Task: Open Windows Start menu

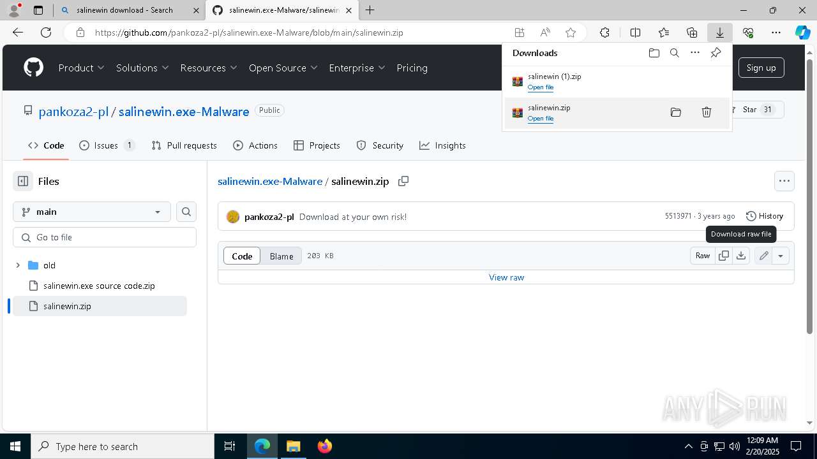Action: tap(15, 446)
